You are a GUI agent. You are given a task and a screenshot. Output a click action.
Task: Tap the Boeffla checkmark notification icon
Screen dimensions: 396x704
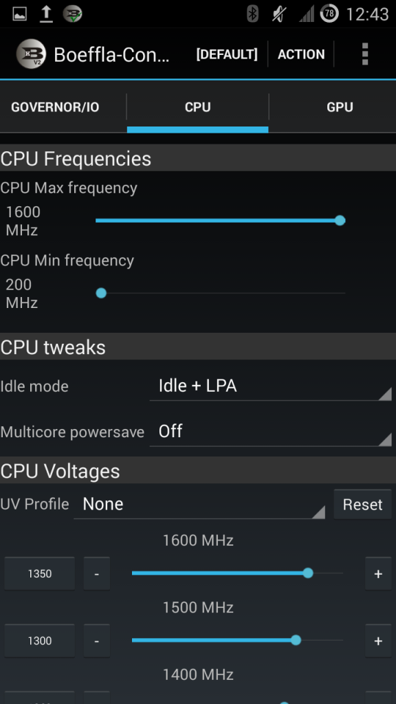(72, 14)
